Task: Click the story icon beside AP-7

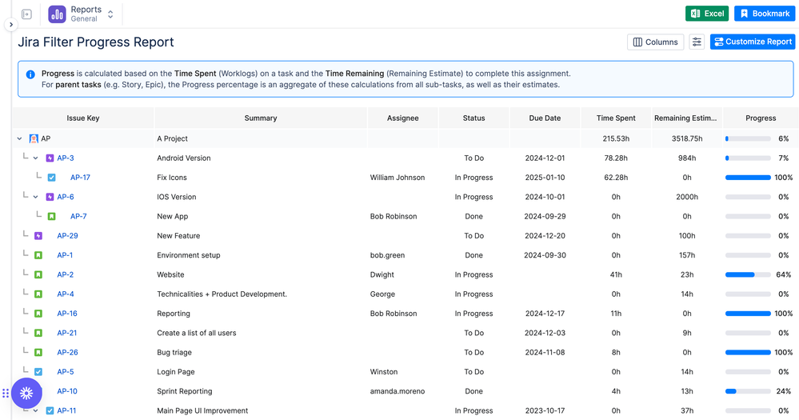Action: [x=51, y=216]
